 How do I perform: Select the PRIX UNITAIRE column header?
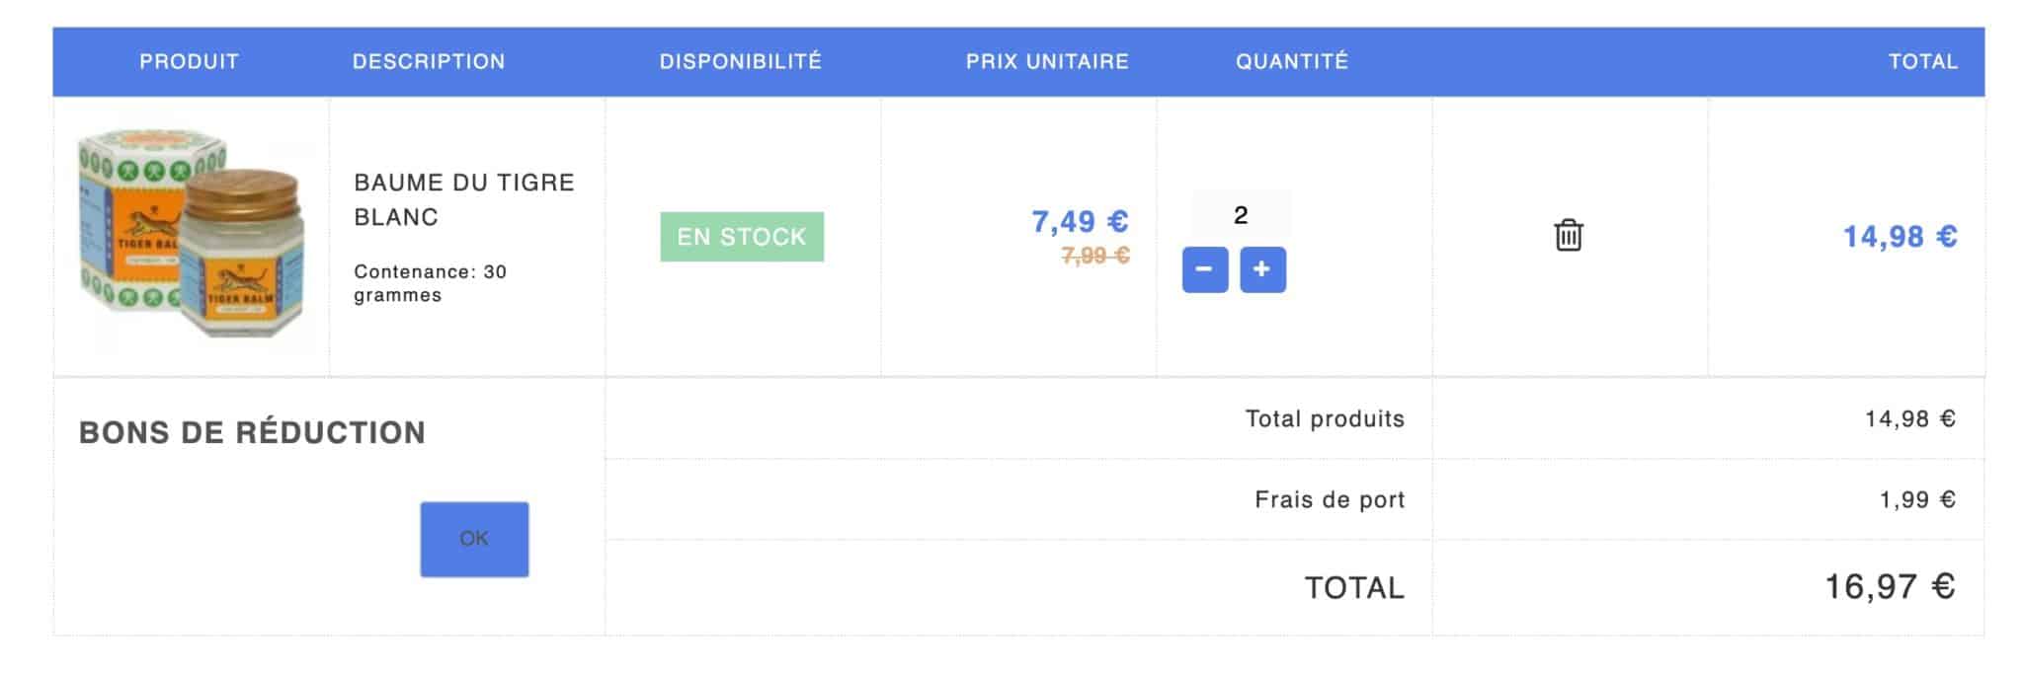click(x=1047, y=61)
